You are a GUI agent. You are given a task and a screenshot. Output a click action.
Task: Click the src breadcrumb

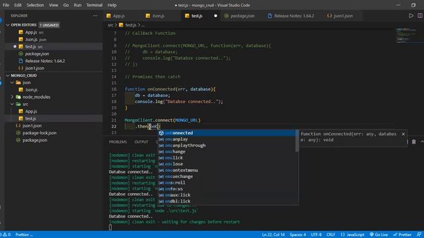pos(111,25)
